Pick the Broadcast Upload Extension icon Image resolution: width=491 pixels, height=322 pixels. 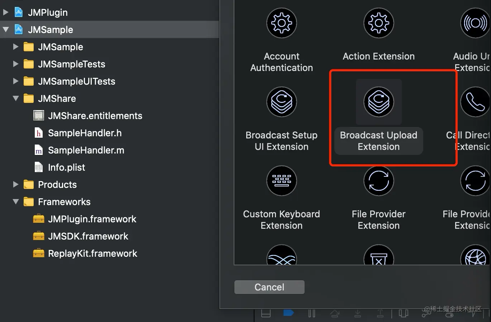pyautogui.click(x=378, y=102)
